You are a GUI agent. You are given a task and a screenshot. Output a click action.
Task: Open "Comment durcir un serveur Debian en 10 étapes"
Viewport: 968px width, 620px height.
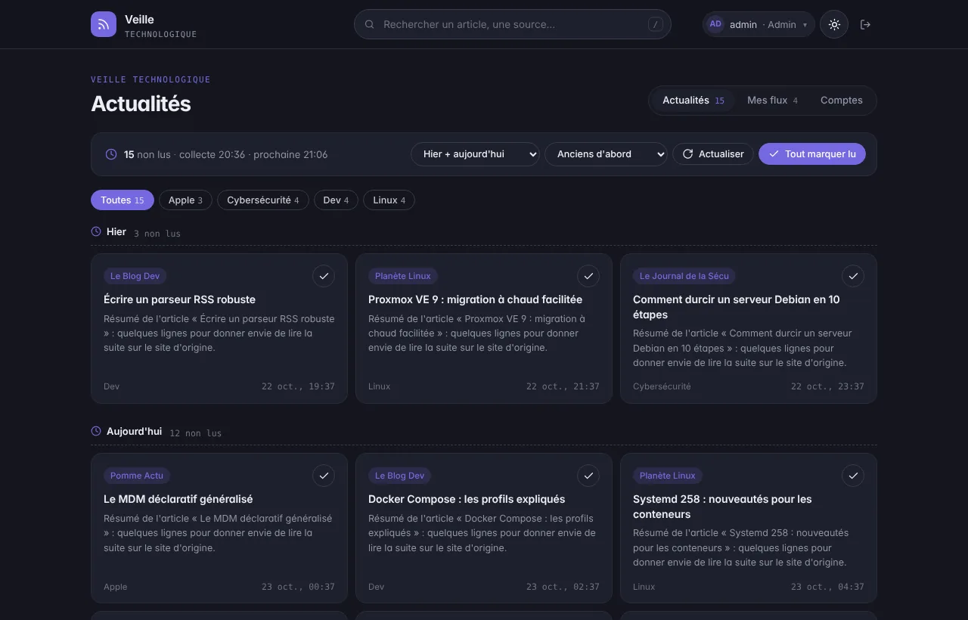pos(737,307)
